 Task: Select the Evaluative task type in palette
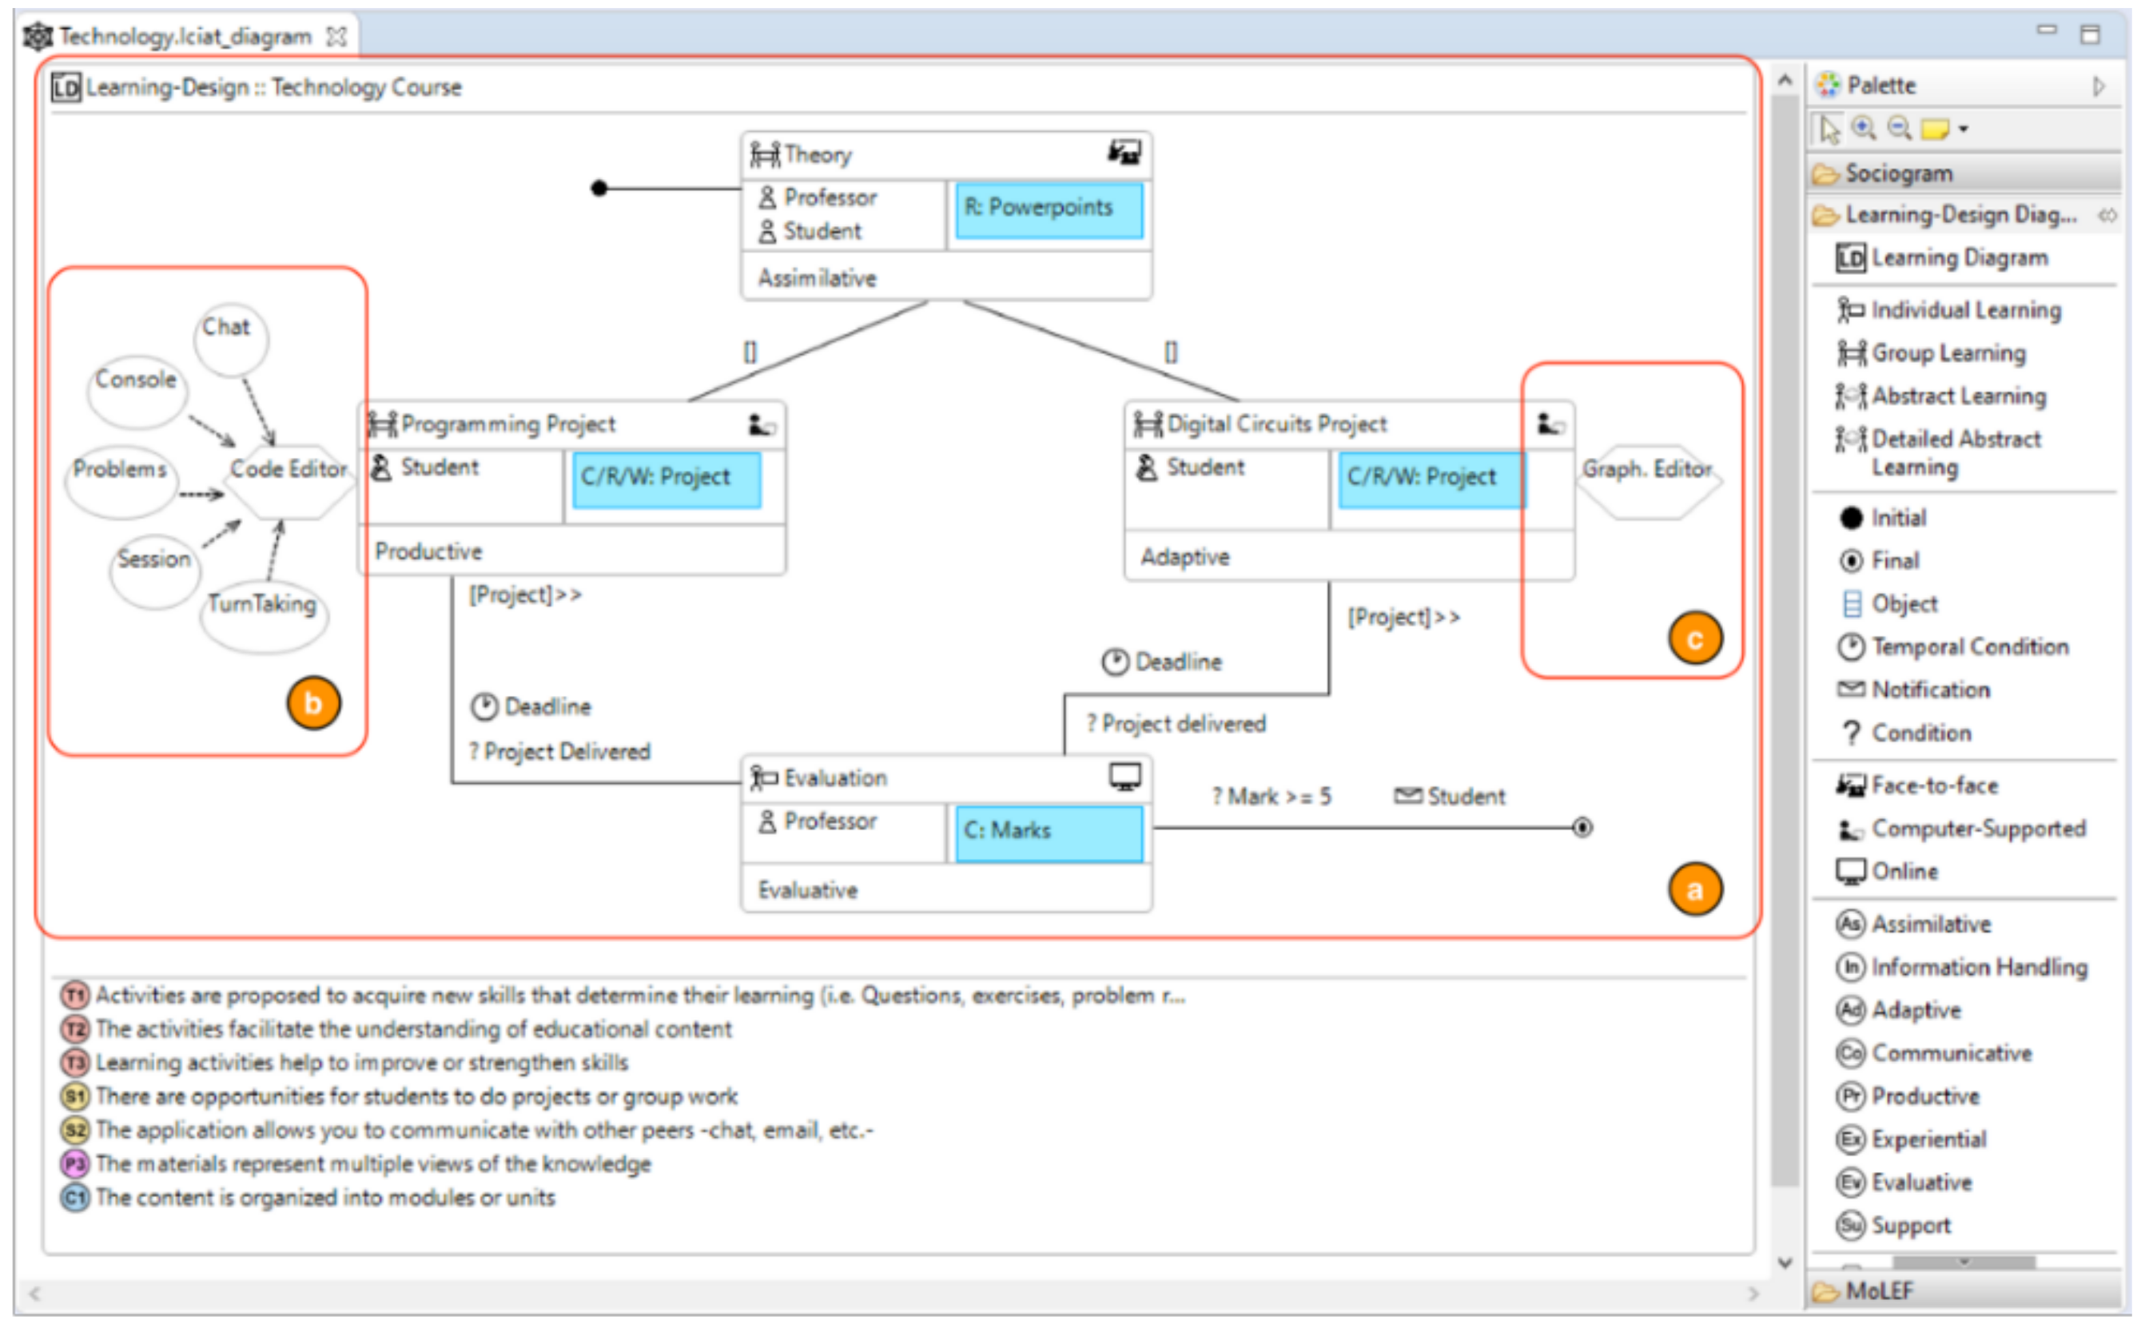[1920, 1183]
